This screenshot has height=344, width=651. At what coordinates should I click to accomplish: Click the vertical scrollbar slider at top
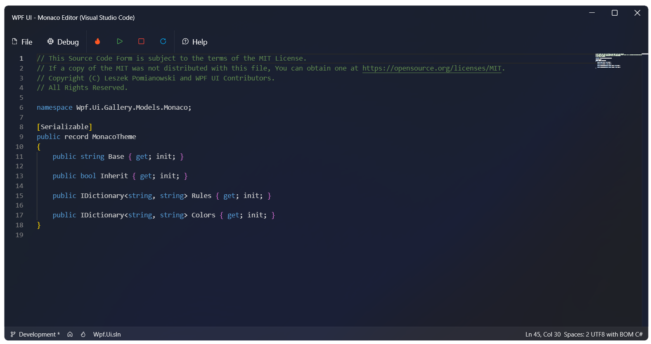[645, 54]
